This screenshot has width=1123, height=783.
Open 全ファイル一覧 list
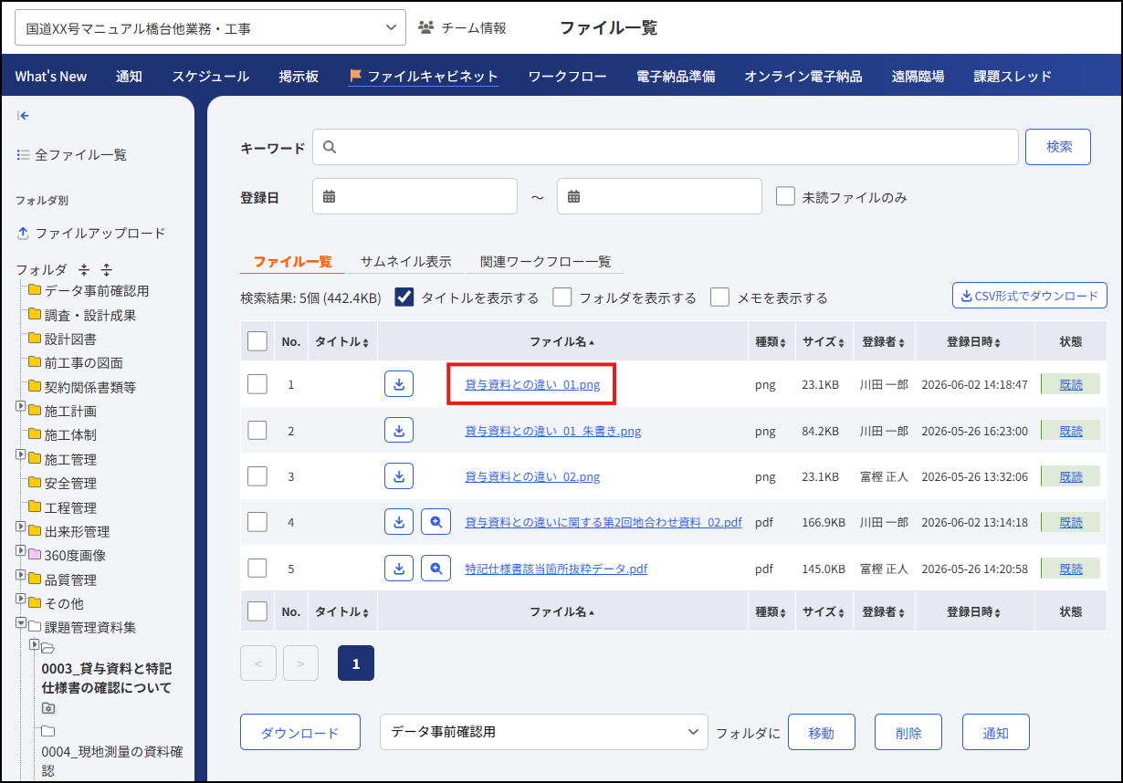click(72, 155)
